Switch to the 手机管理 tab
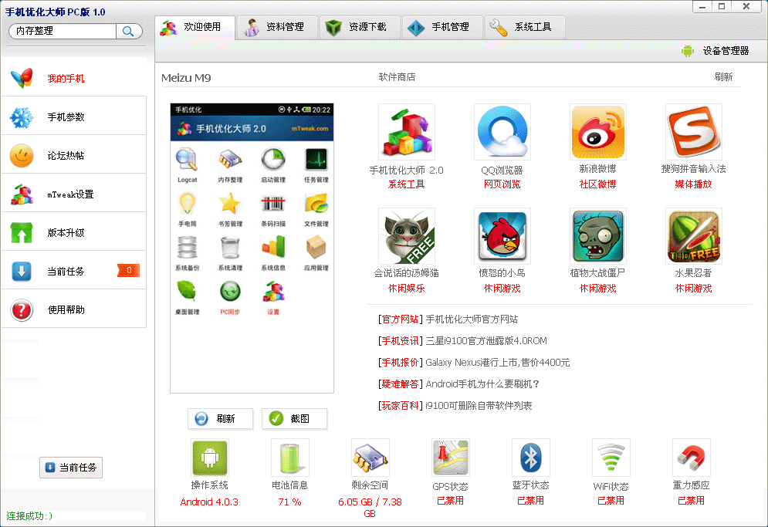Viewport: 768px width, 527px height. click(x=442, y=28)
